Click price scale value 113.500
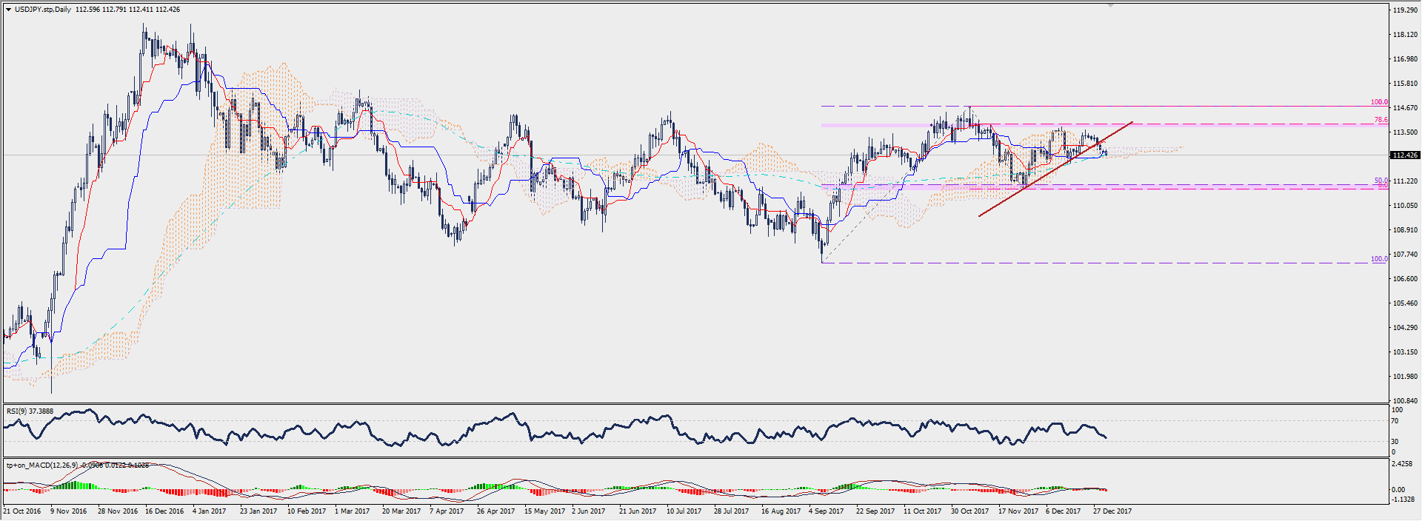 tap(1405, 132)
